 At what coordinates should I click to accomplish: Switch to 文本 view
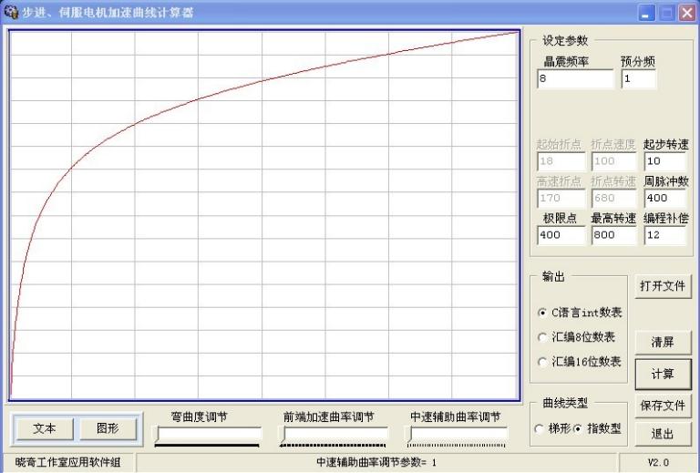click(45, 429)
